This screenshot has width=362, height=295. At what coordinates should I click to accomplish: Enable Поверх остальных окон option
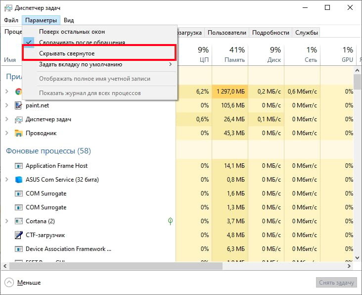pos(79,32)
